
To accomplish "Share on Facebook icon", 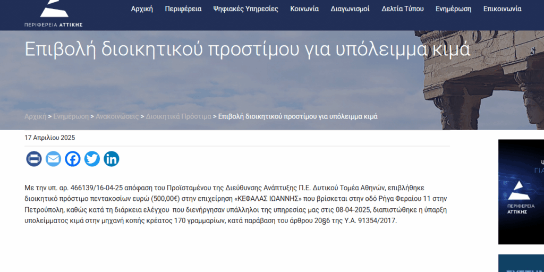I will pyautogui.click(x=73, y=159).
